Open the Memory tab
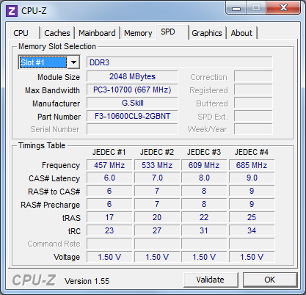 pyautogui.click(x=138, y=33)
